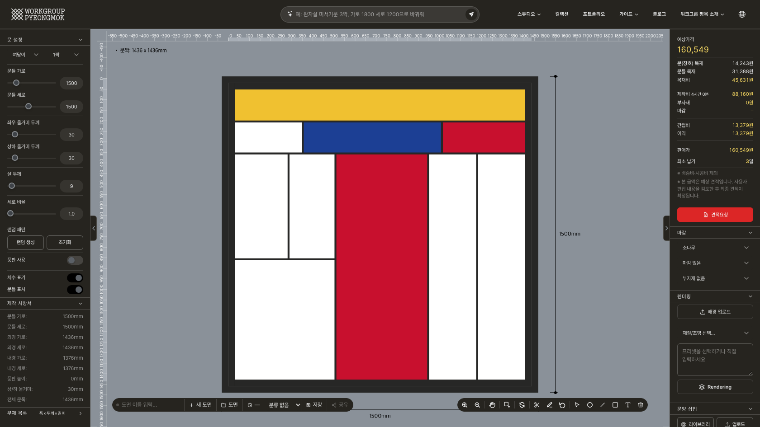Open the 가이드 menu
760x427 pixels.
[x=628, y=14]
